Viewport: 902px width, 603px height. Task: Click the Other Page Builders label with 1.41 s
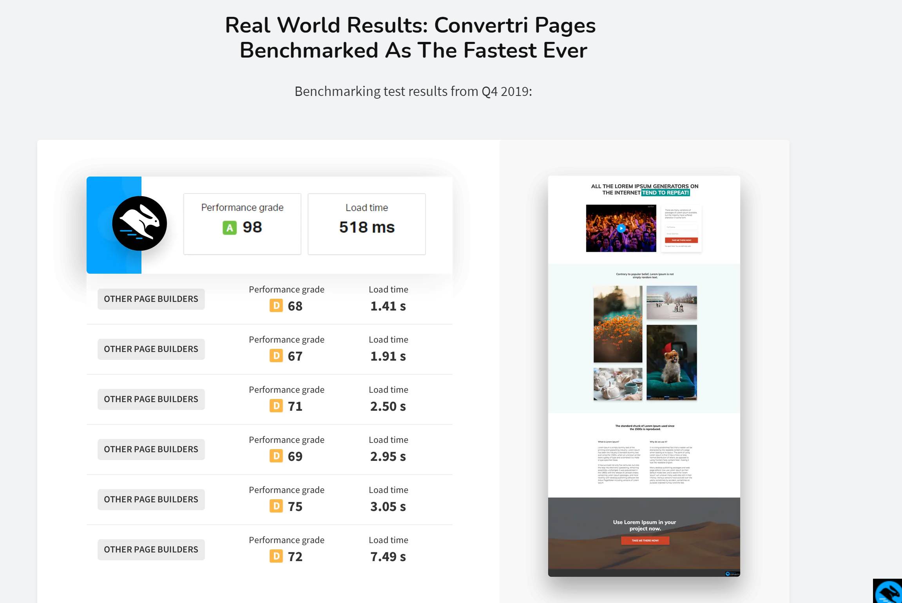(x=151, y=299)
